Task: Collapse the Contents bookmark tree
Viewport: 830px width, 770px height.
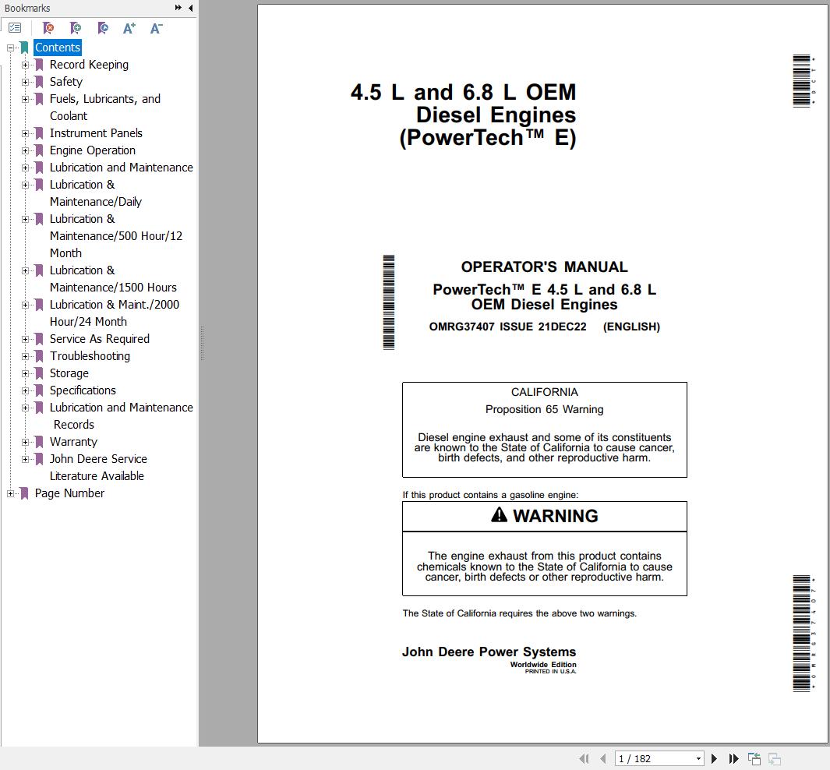Action: point(10,48)
